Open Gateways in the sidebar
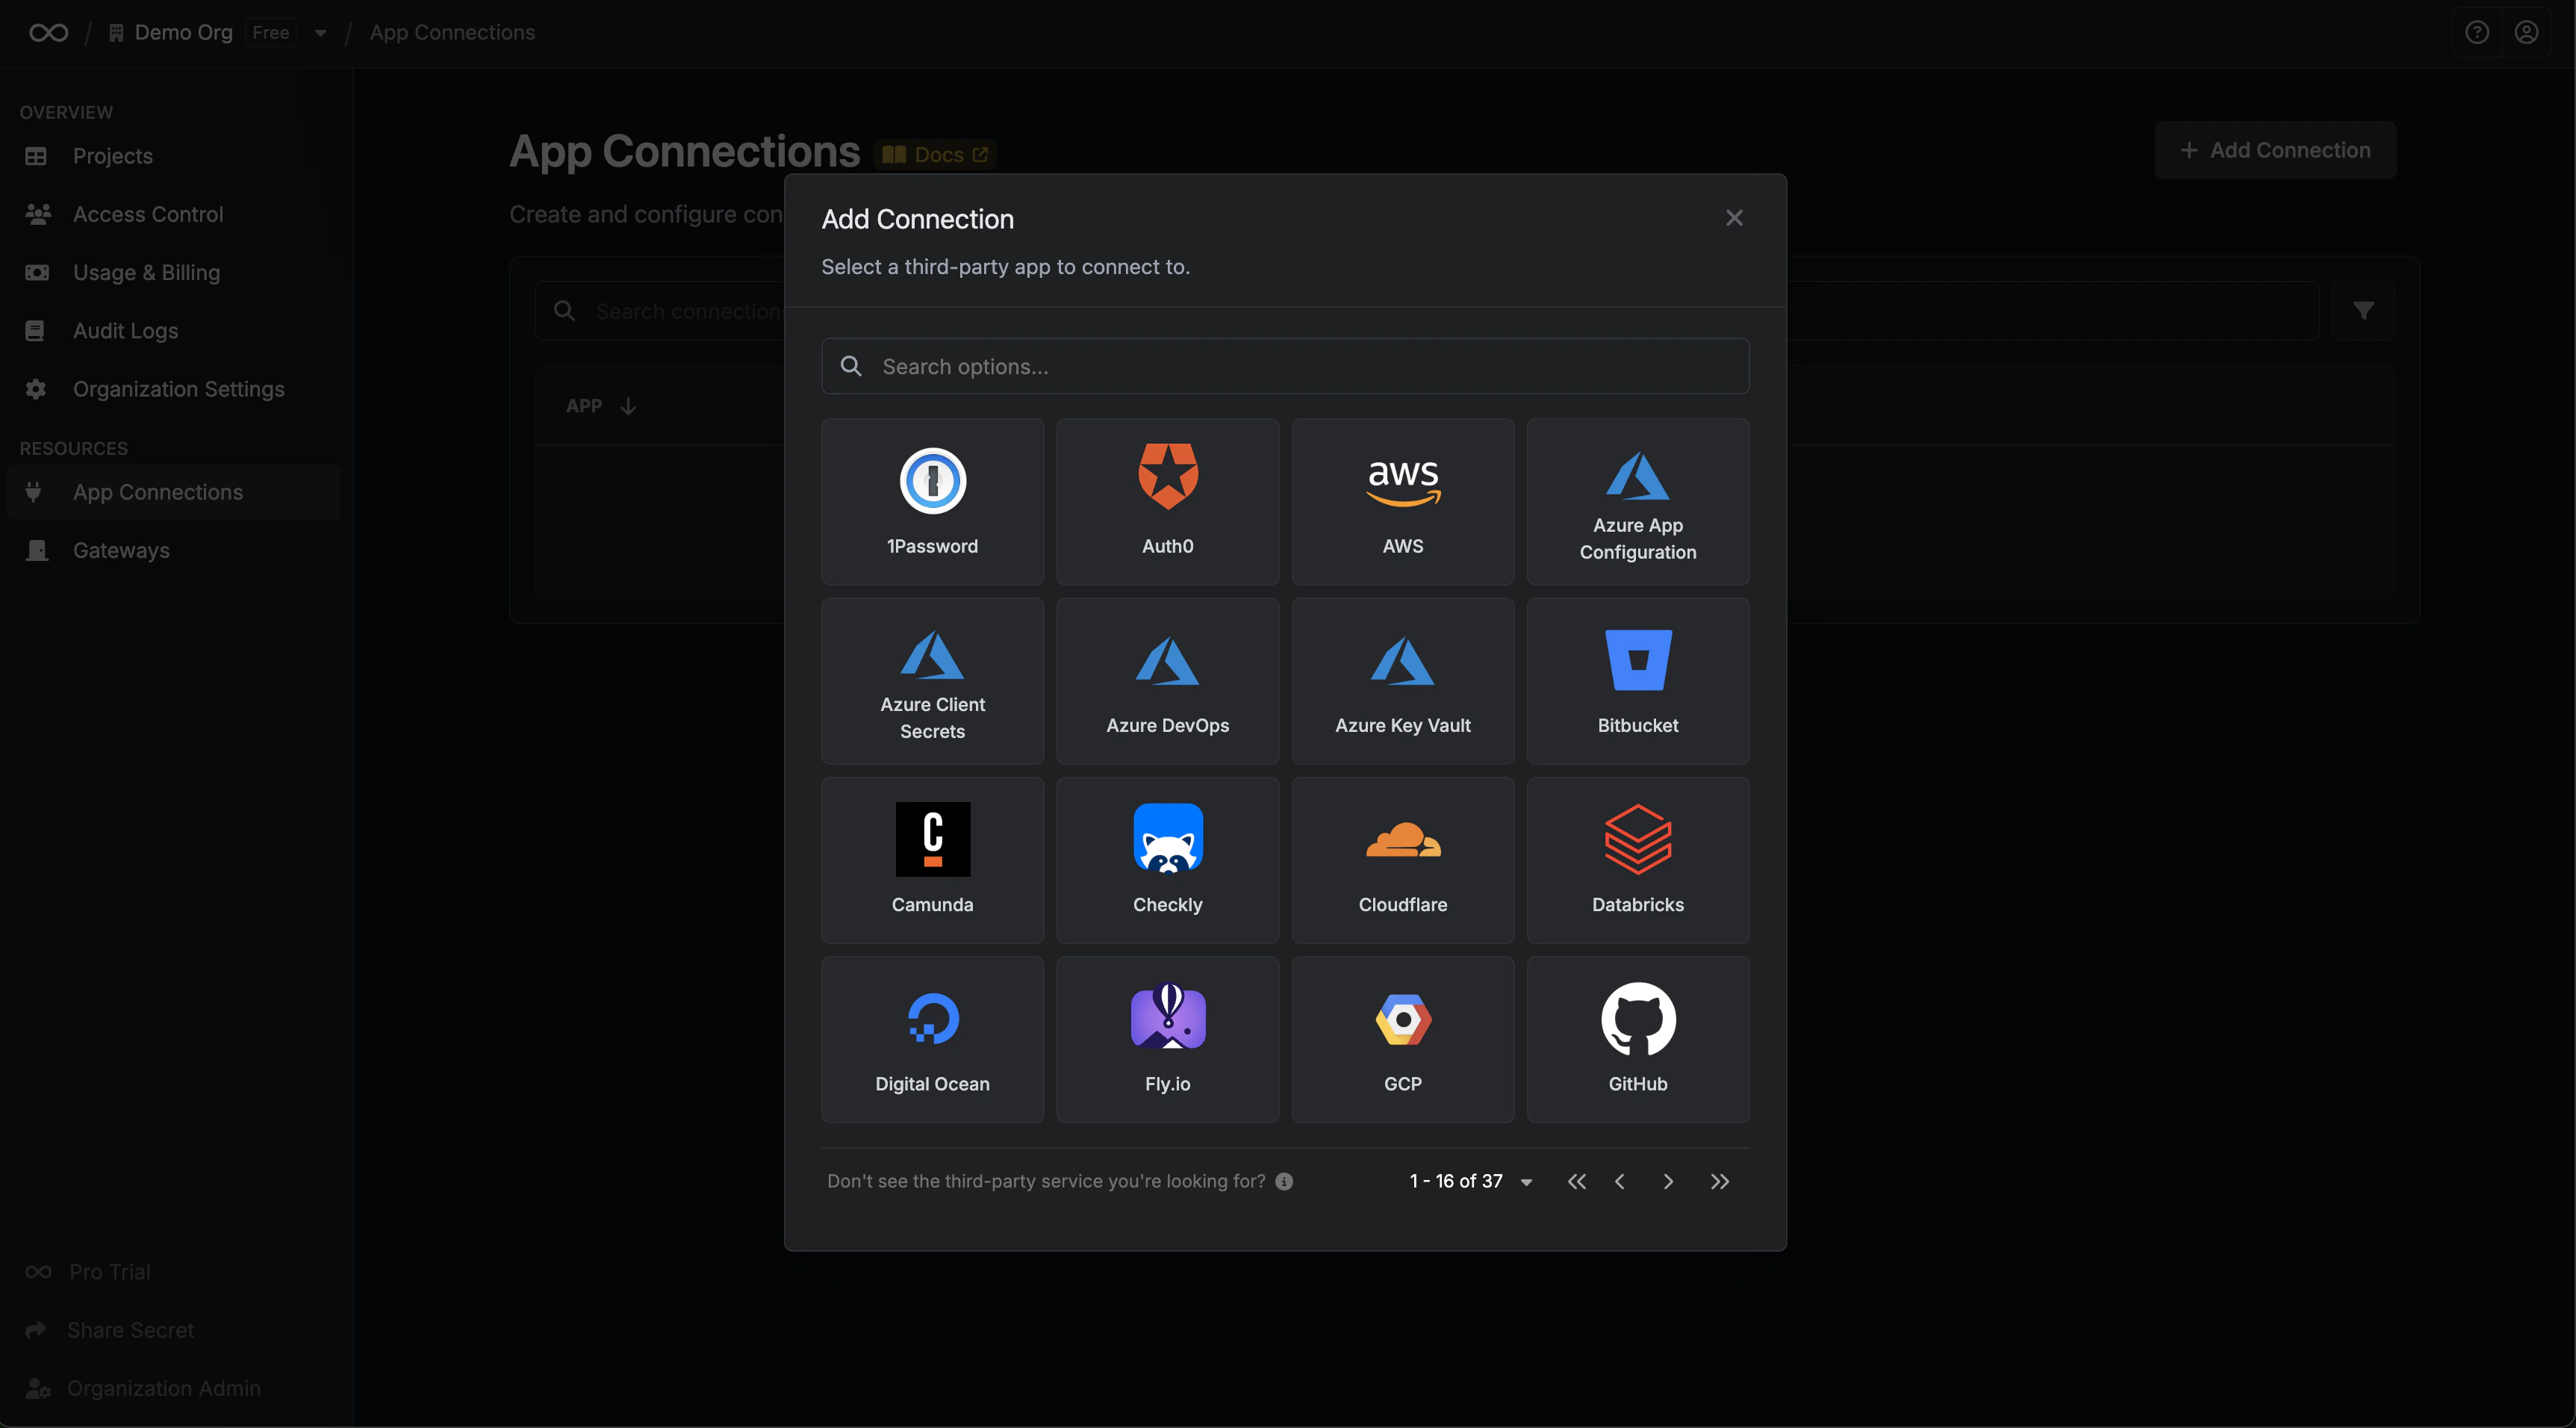This screenshot has height=1428, width=2576. (x=174, y=550)
